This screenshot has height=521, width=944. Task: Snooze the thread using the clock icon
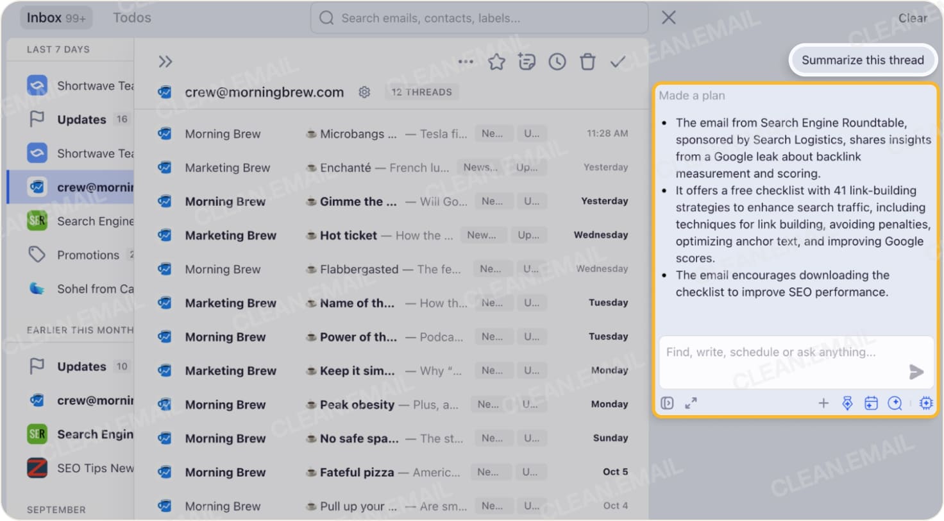(x=557, y=61)
